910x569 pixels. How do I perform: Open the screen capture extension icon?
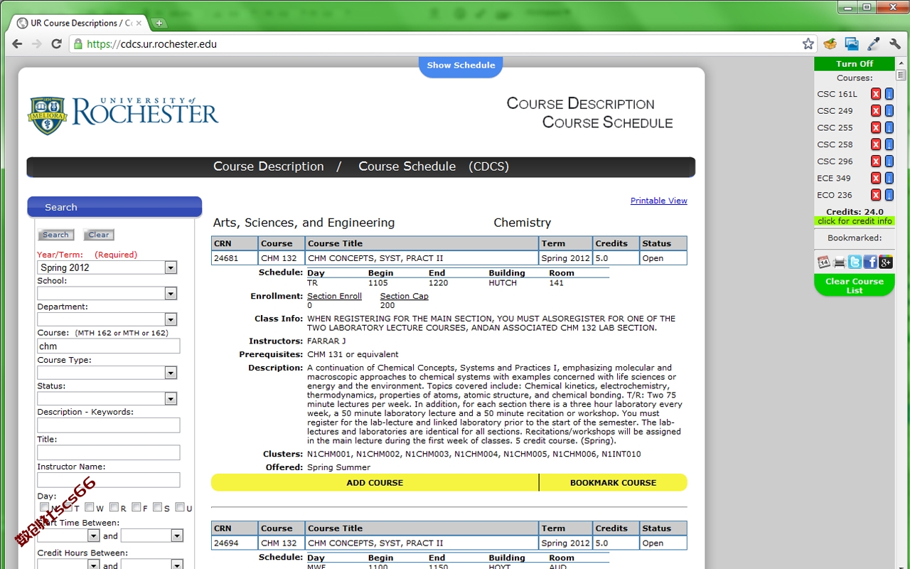pos(852,44)
